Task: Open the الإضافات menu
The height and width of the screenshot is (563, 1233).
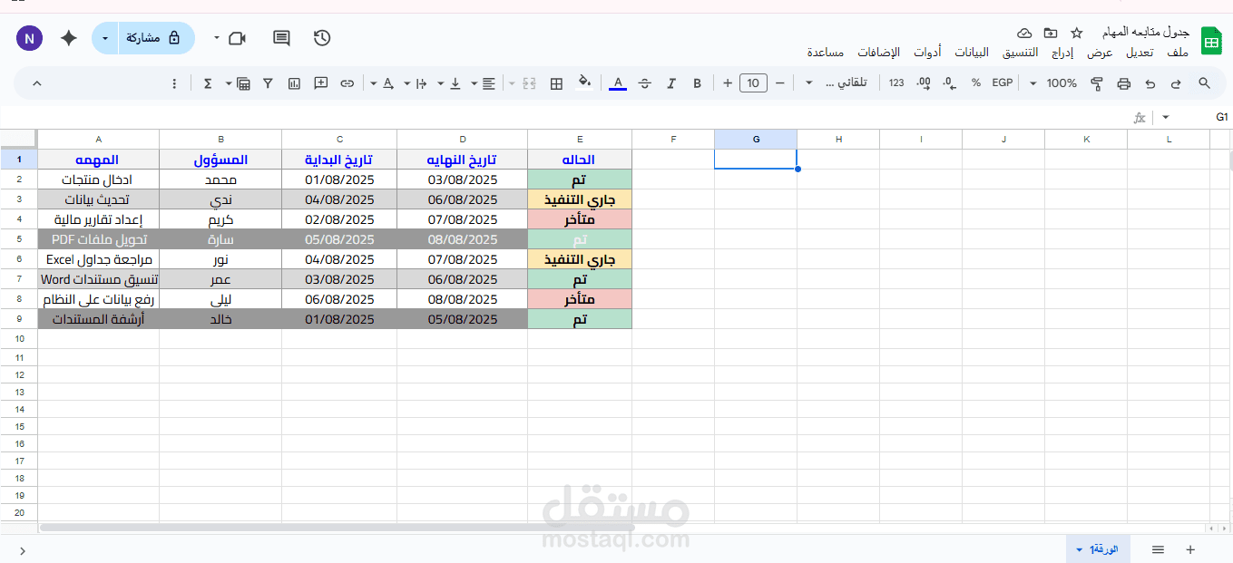Action: 878,53
